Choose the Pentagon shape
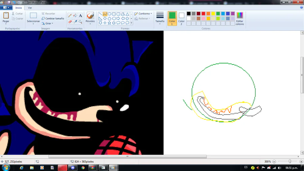 (x=109, y=19)
